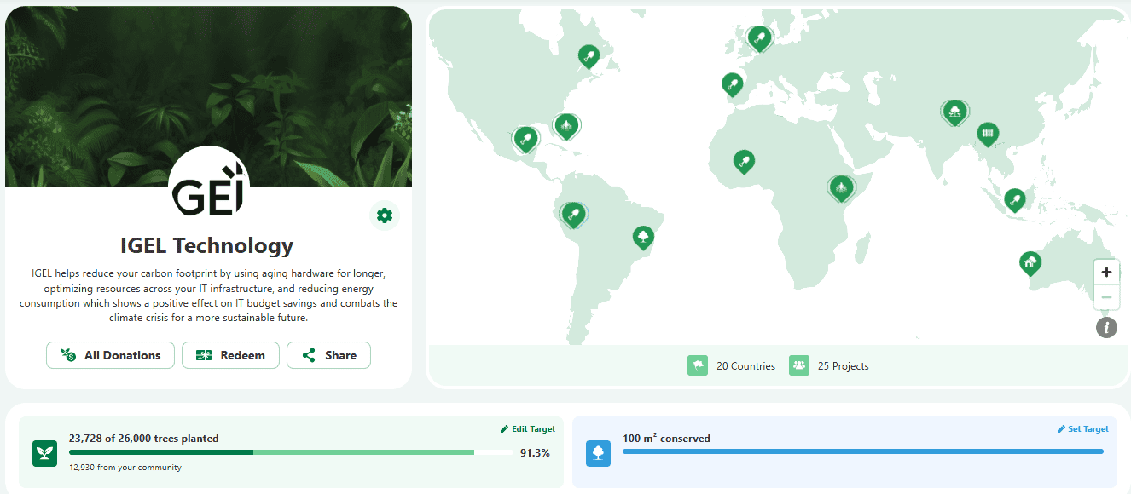Edit Target for trees planted
This screenshot has width=1131, height=494.
pos(528,429)
